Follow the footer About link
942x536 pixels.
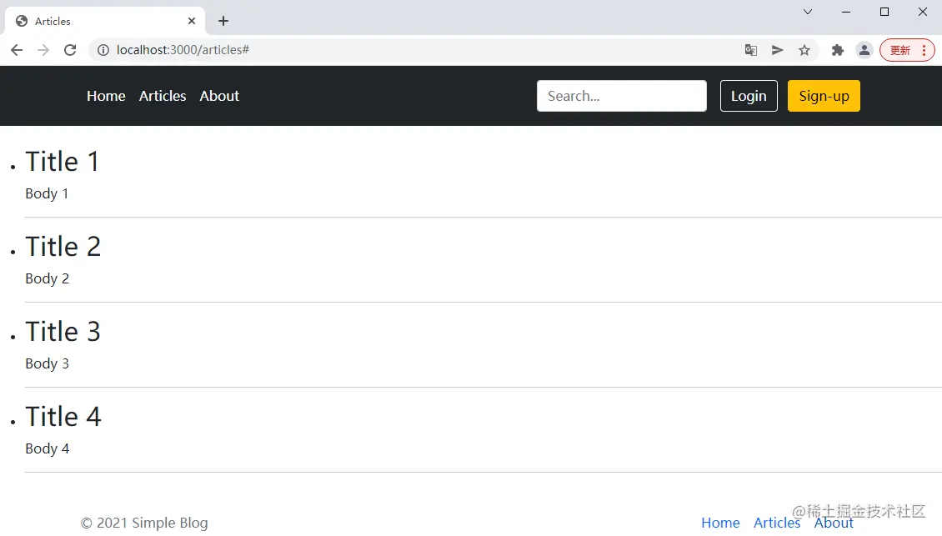click(834, 523)
